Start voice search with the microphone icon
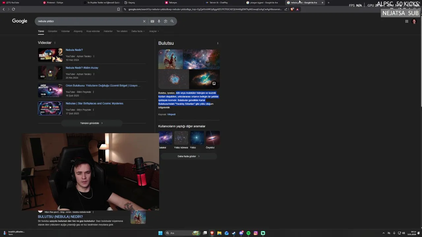This screenshot has width=422, height=237. point(159,21)
